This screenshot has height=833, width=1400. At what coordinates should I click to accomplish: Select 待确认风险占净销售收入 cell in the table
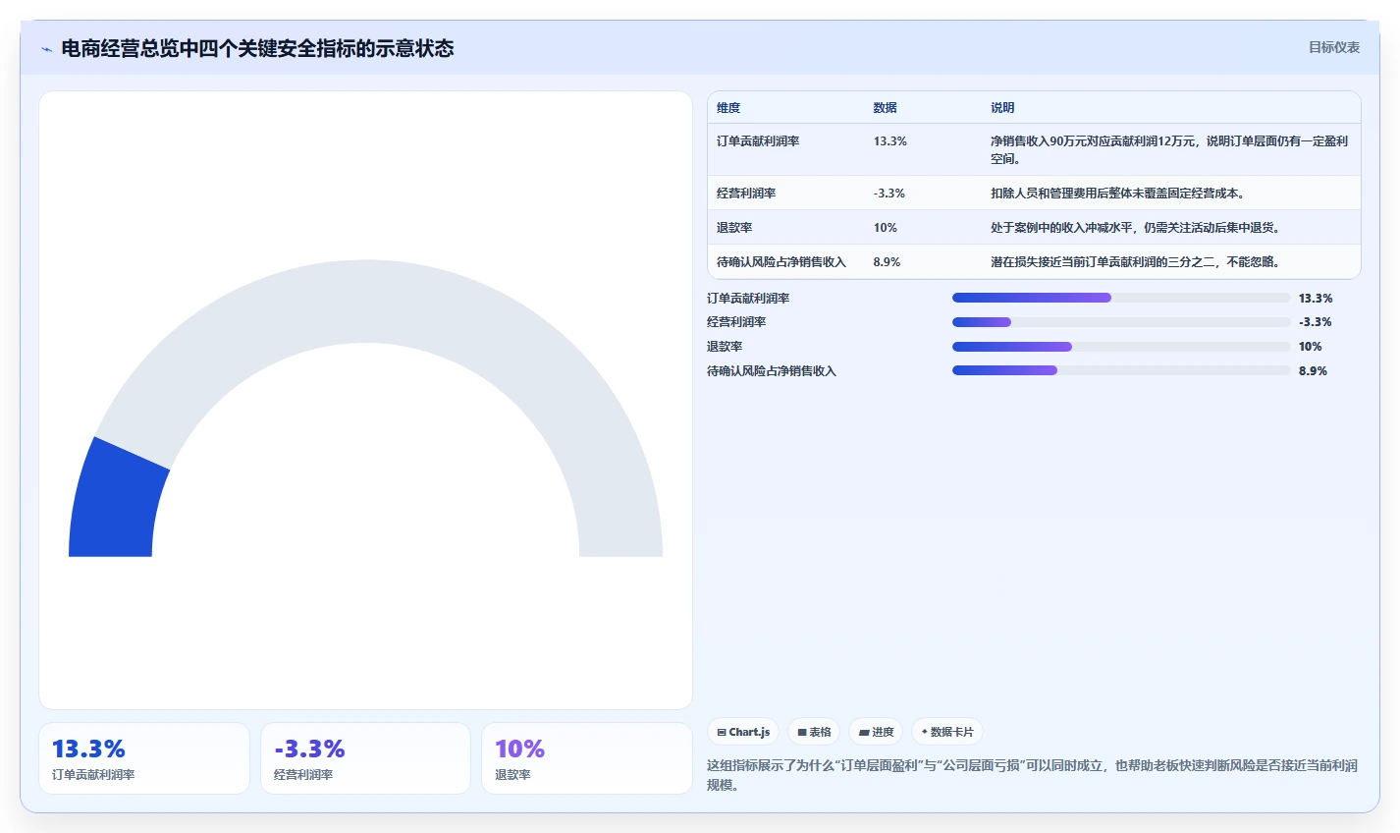(781, 262)
